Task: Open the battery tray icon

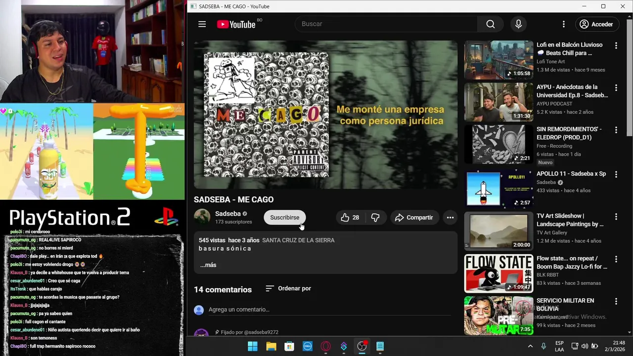Action: pos(595,346)
